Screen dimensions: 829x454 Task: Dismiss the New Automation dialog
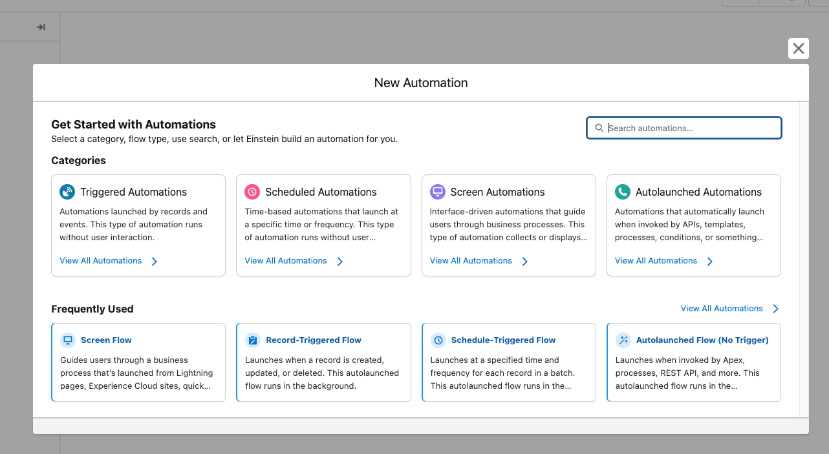798,48
